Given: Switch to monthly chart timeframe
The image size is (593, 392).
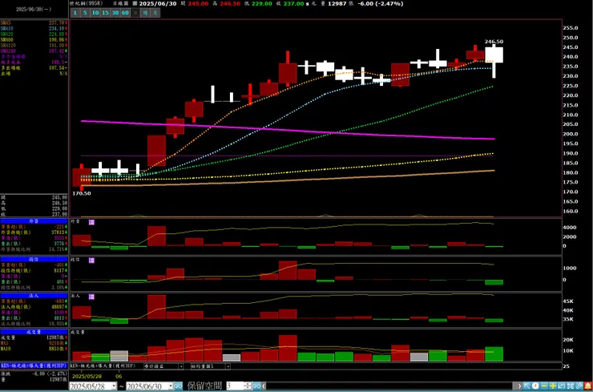Looking at the screenshot, I should 155,13.
